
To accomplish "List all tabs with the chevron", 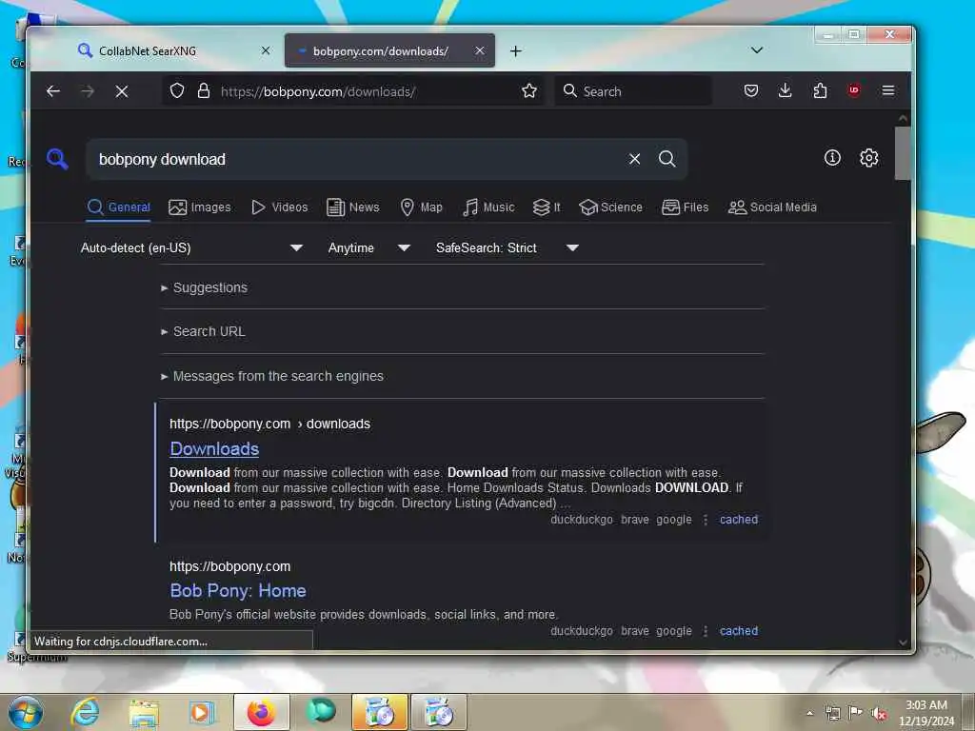I will [x=757, y=50].
